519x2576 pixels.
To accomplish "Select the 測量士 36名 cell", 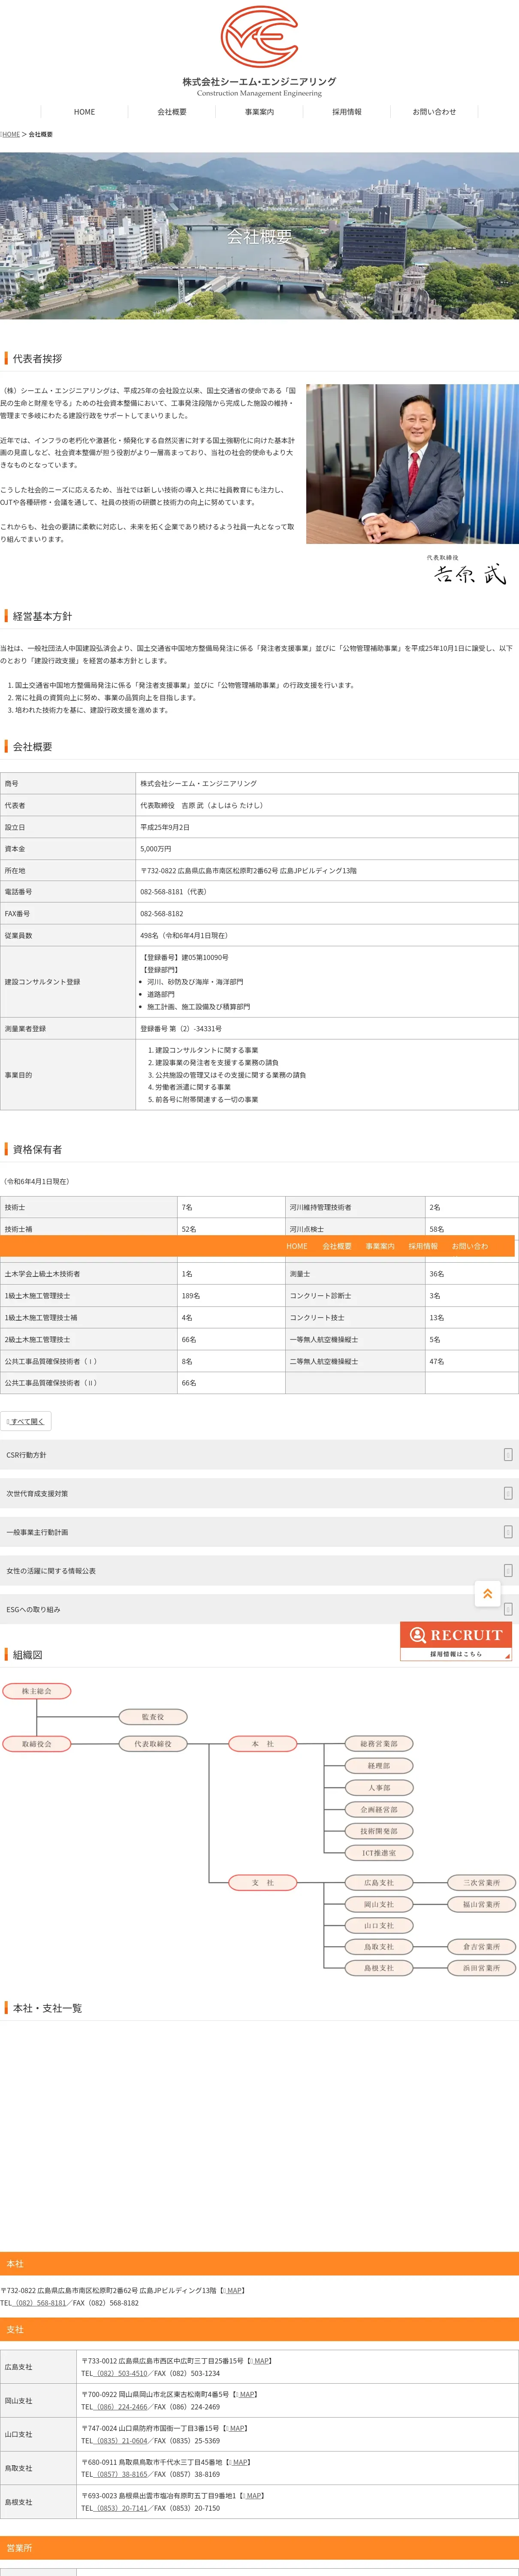I will pos(471,1274).
